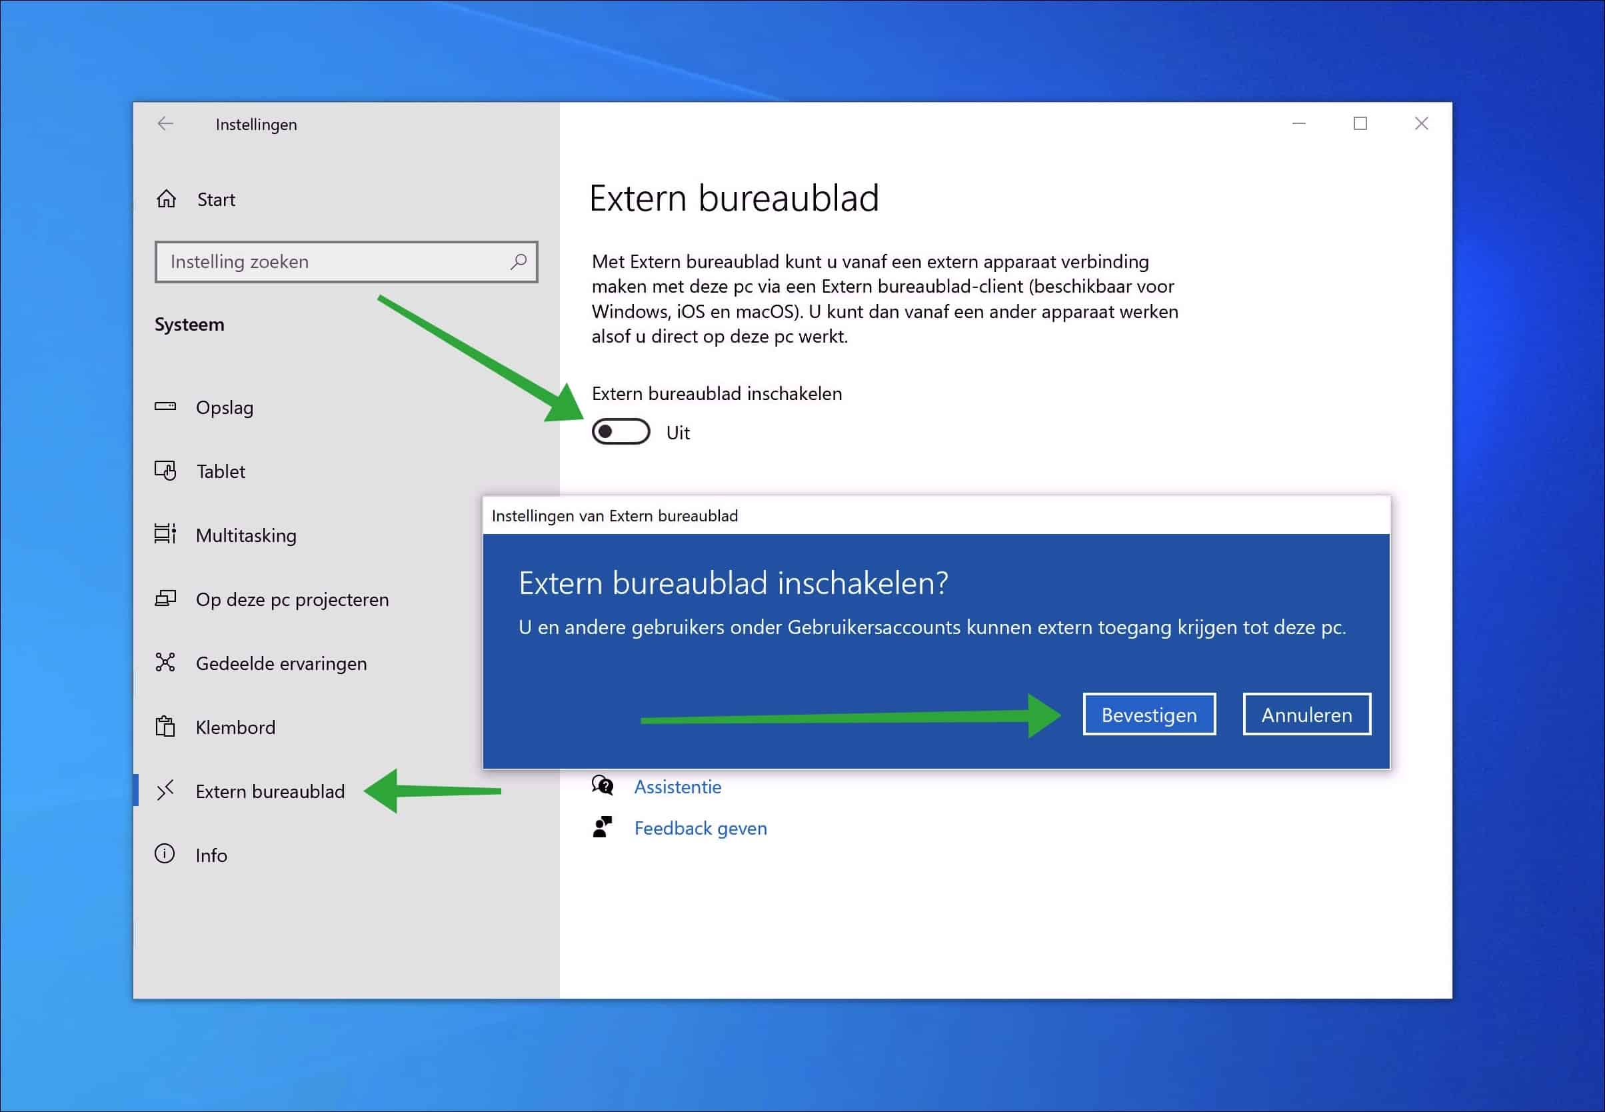Click the Assistentie link
This screenshot has height=1112, width=1605.
pos(677,787)
